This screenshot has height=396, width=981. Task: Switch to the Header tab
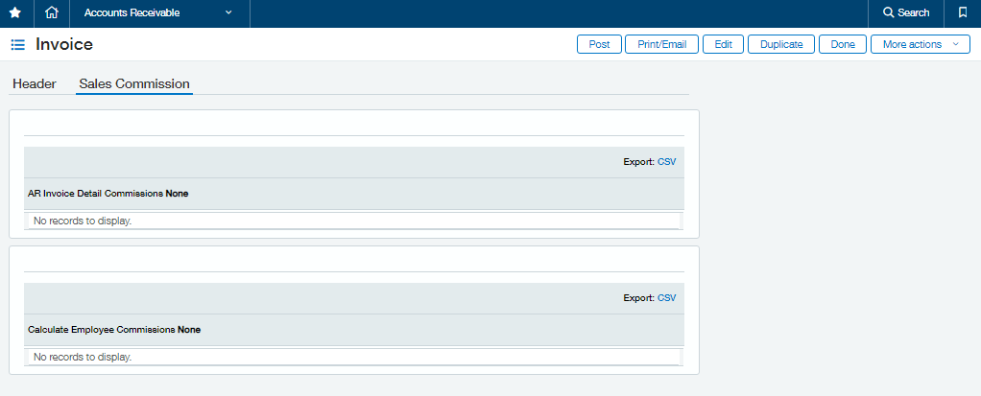coord(35,83)
